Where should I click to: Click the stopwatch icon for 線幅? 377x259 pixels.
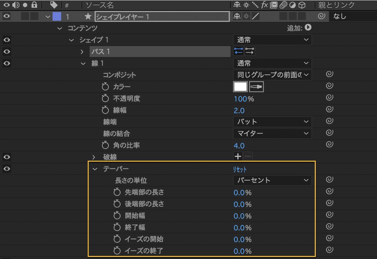pyautogui.click(x=105, y=111)
